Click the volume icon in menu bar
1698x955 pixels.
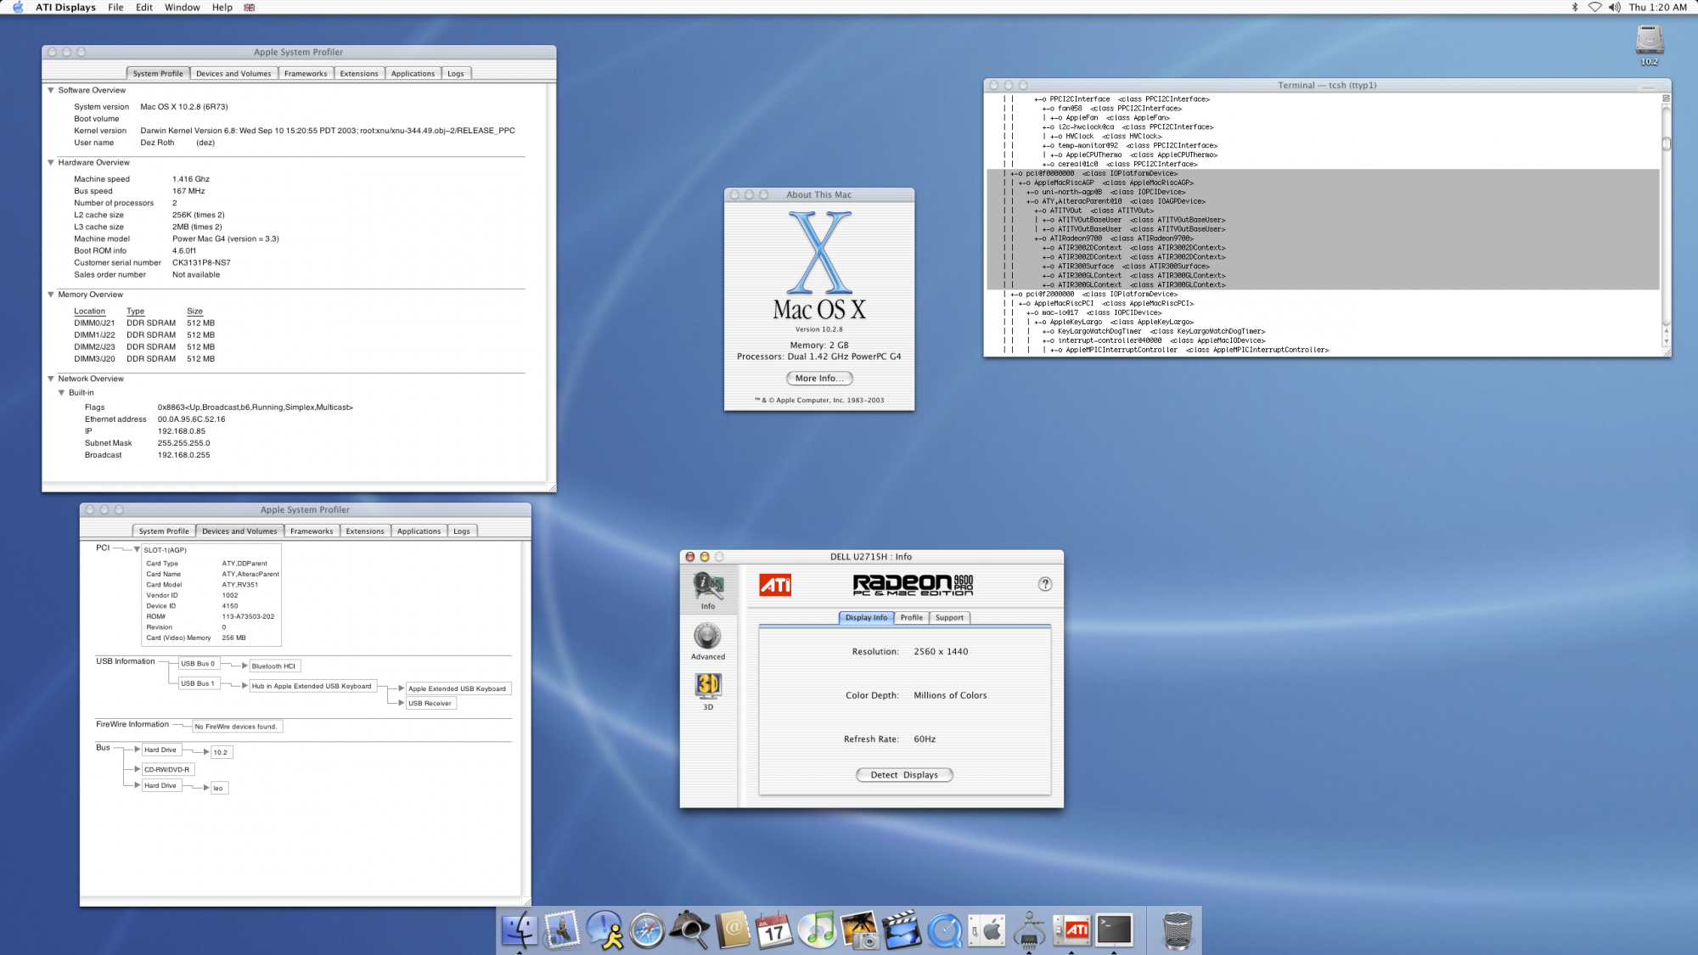tap(1614, 7)
